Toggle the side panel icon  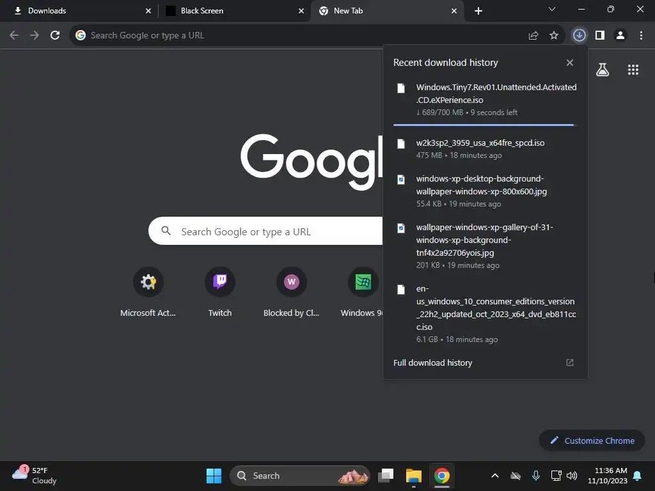pyautogui.click(x=600, y=36)
